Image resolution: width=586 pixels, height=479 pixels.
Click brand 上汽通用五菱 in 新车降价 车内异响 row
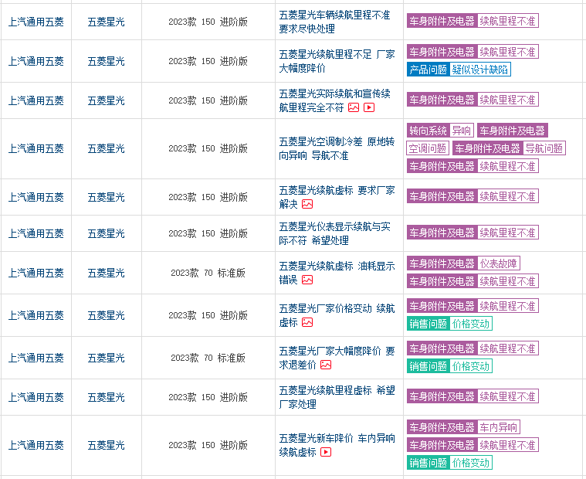coord(36,445)
